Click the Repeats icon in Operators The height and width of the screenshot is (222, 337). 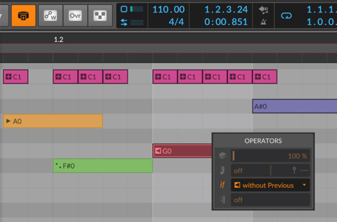pos(222,170)
